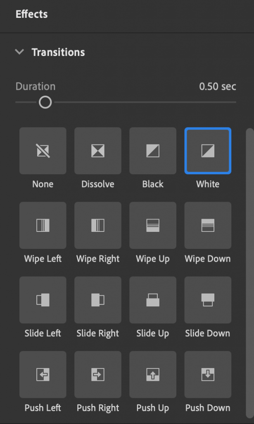
Task: Click the transitions list vertical scrollbar
Action: [x=250, y=273]
